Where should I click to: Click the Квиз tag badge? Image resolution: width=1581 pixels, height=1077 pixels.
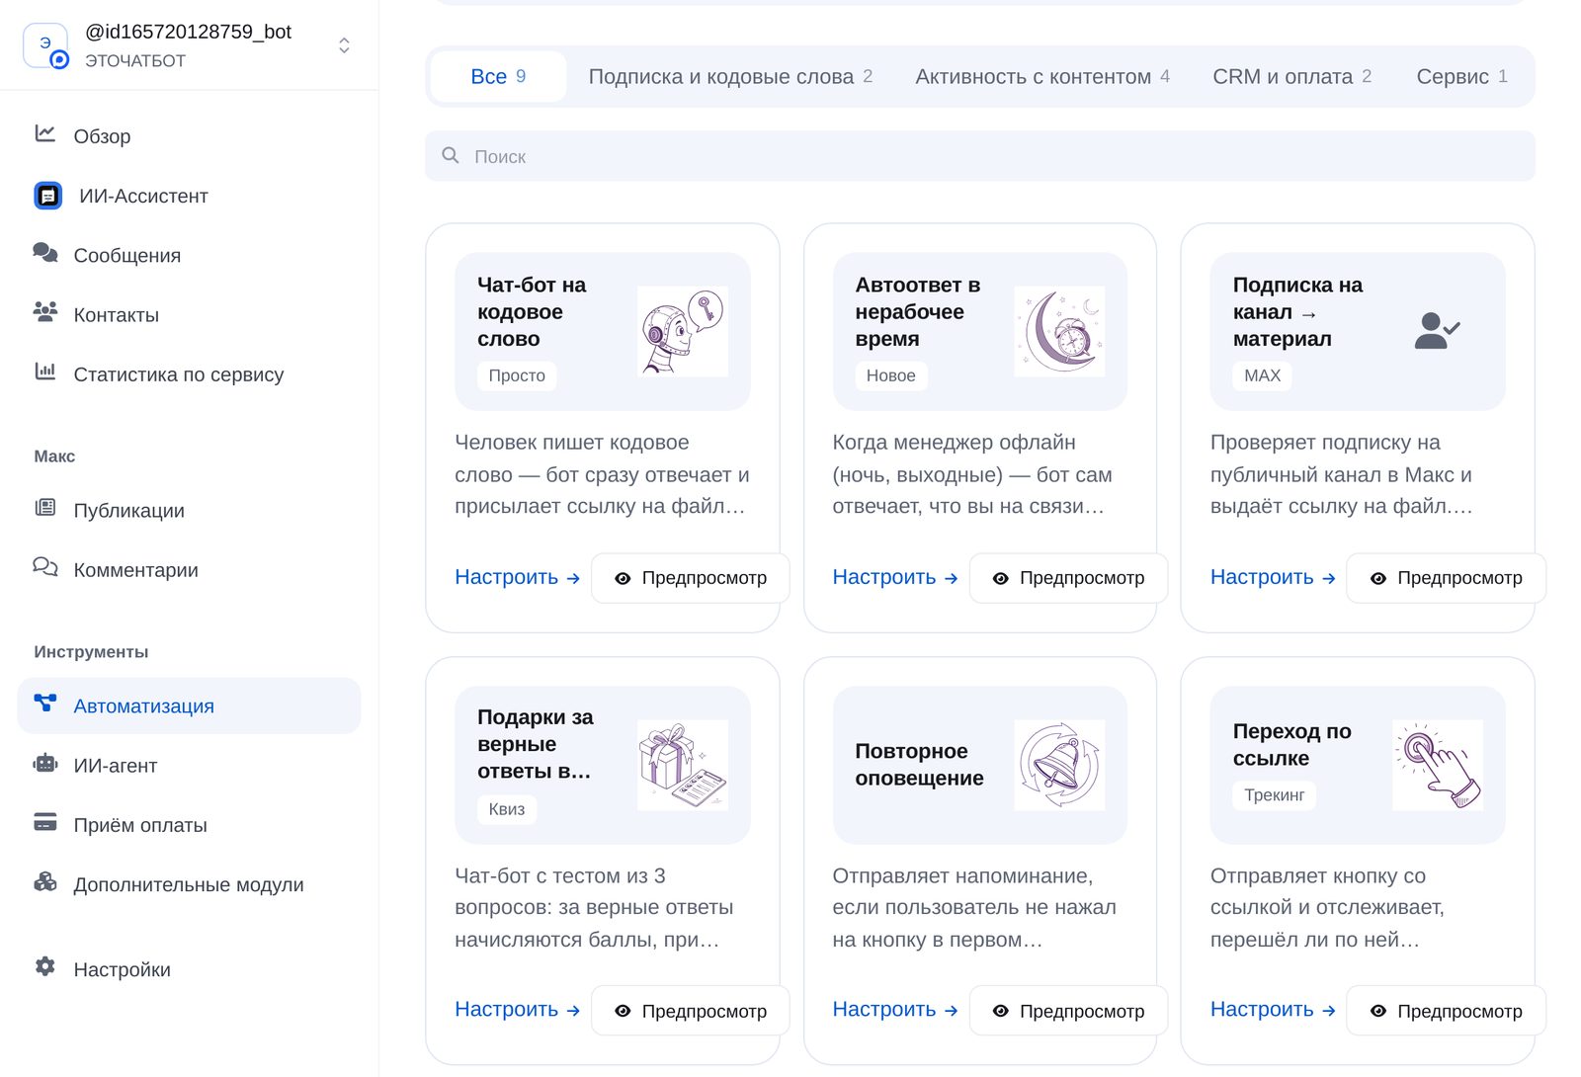pos(507,809)
